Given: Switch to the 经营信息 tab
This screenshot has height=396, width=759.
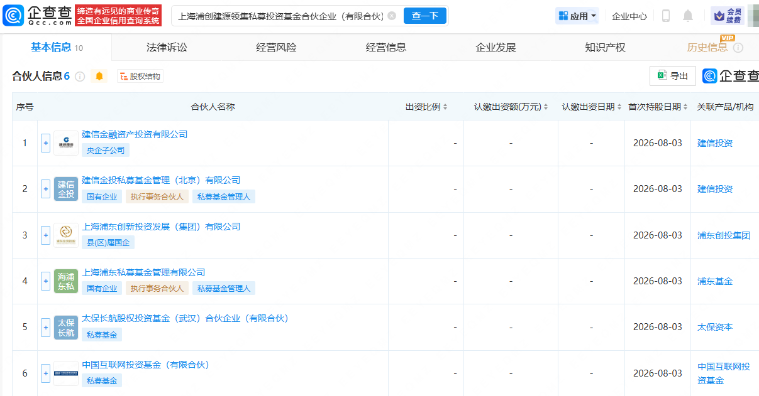Looking at the screenshot, I should coord(386,47).
